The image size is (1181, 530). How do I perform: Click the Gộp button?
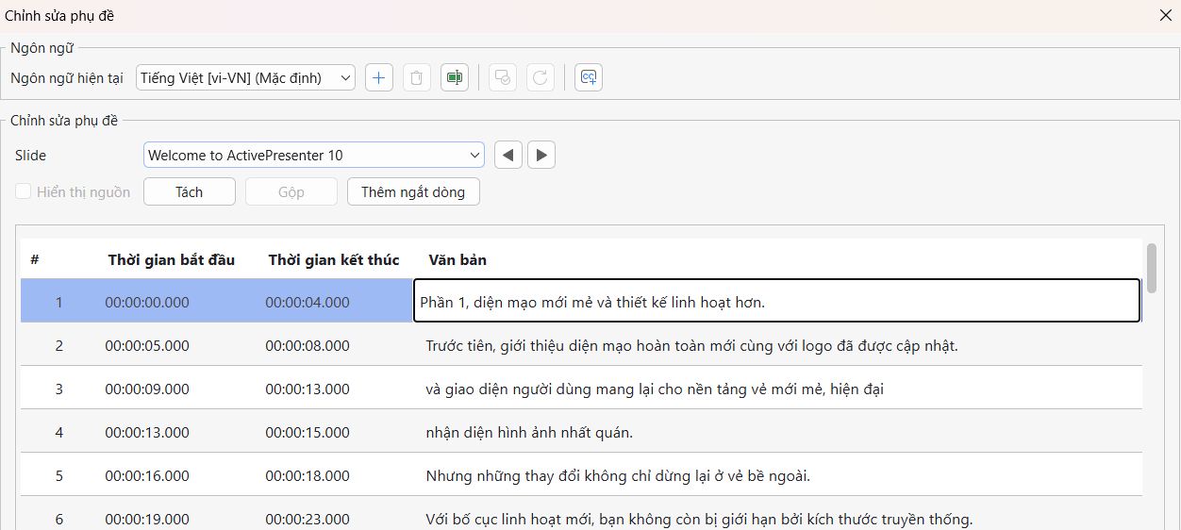[x=291, y=191]
